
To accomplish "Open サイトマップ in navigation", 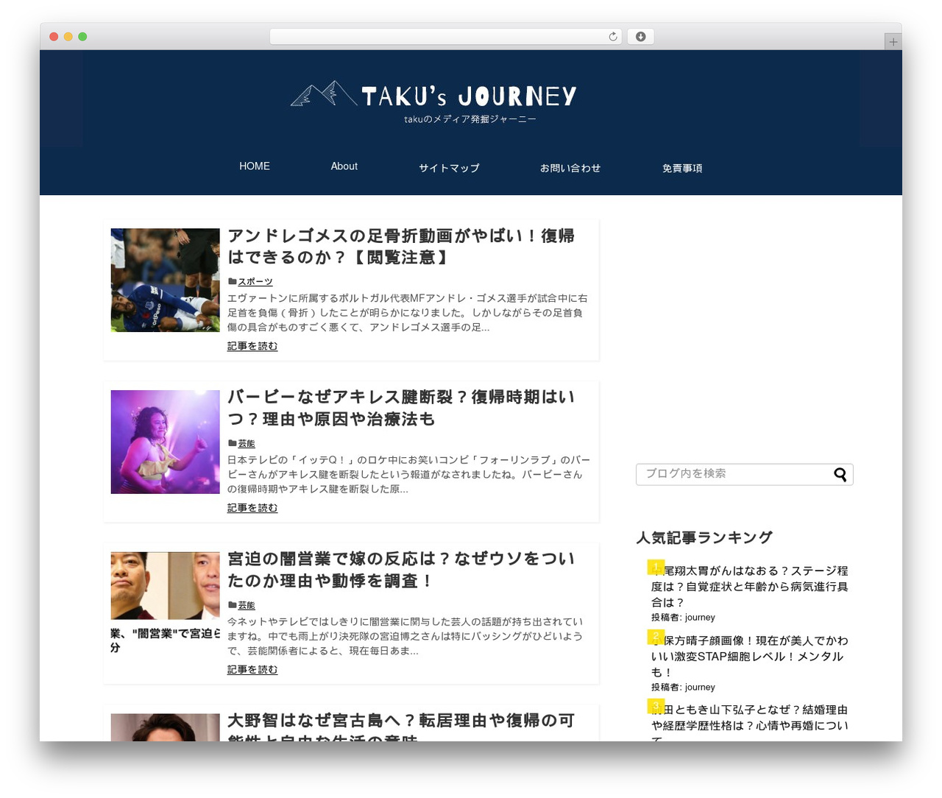I will point(449,168).
